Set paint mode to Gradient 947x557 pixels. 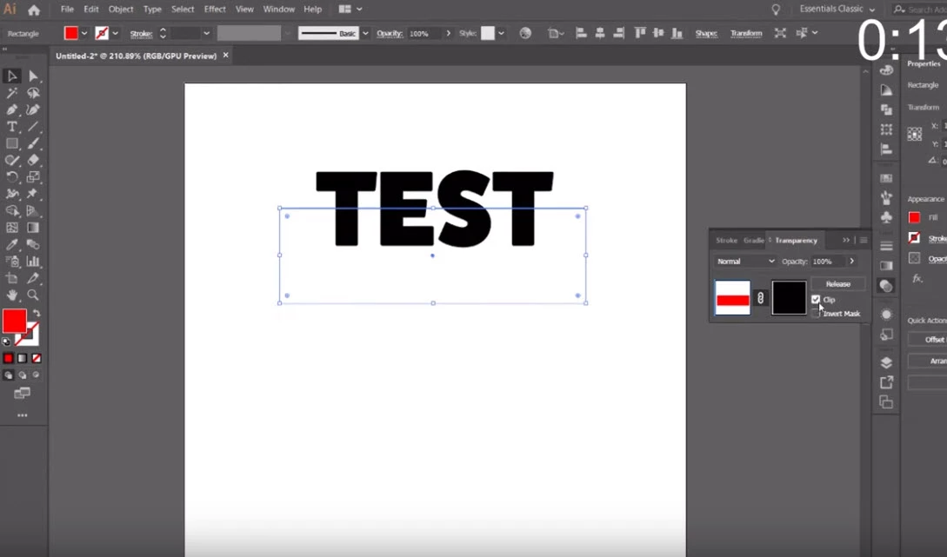pyautogui.click(x=23, y=359)
